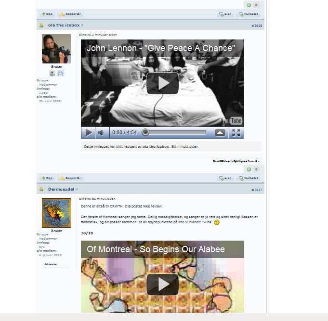Click the green plus reputation icon above ola the icebox's post
Image resolution: width=328 pixels, height=321 pixels.
tap(249, 5)
